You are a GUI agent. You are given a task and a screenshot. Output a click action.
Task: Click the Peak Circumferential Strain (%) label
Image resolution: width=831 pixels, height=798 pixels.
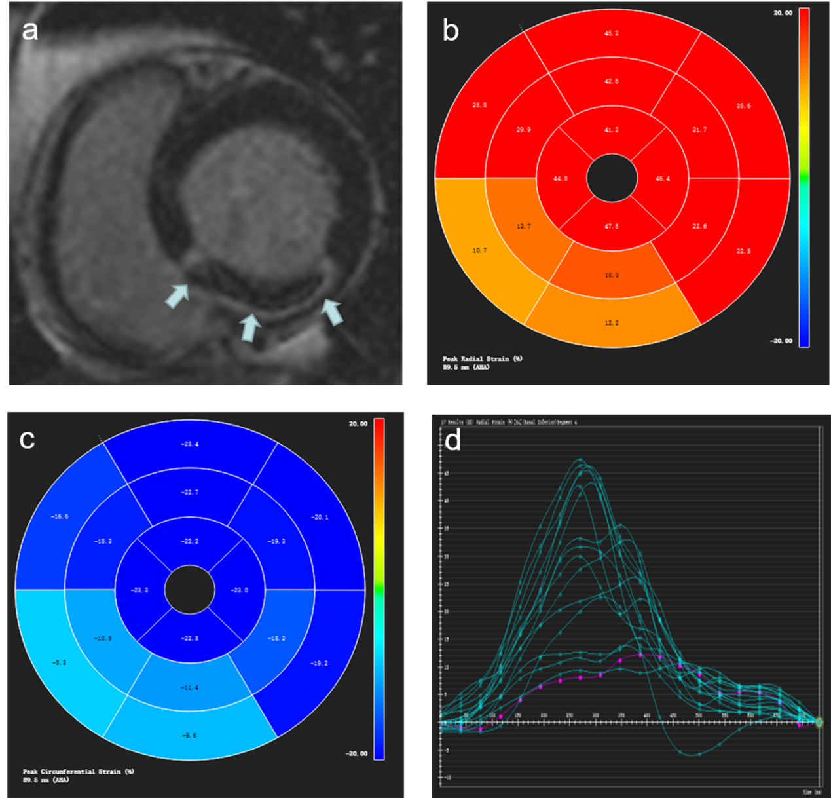[x=78, y=771]
